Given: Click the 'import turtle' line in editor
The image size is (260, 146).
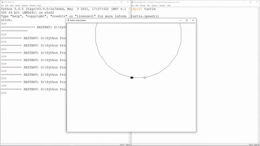Looking at the screenshot, I should [143, 9].
